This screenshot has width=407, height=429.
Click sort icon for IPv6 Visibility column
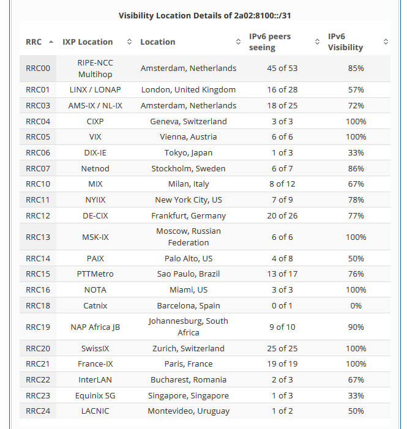386,42
